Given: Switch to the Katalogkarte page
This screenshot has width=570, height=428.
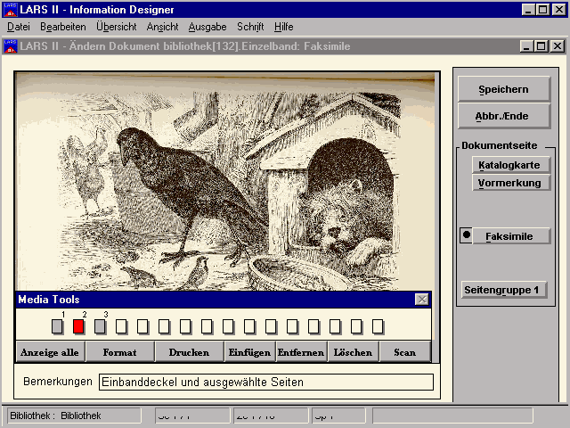Looking at the screenshot, I should 510,165.
